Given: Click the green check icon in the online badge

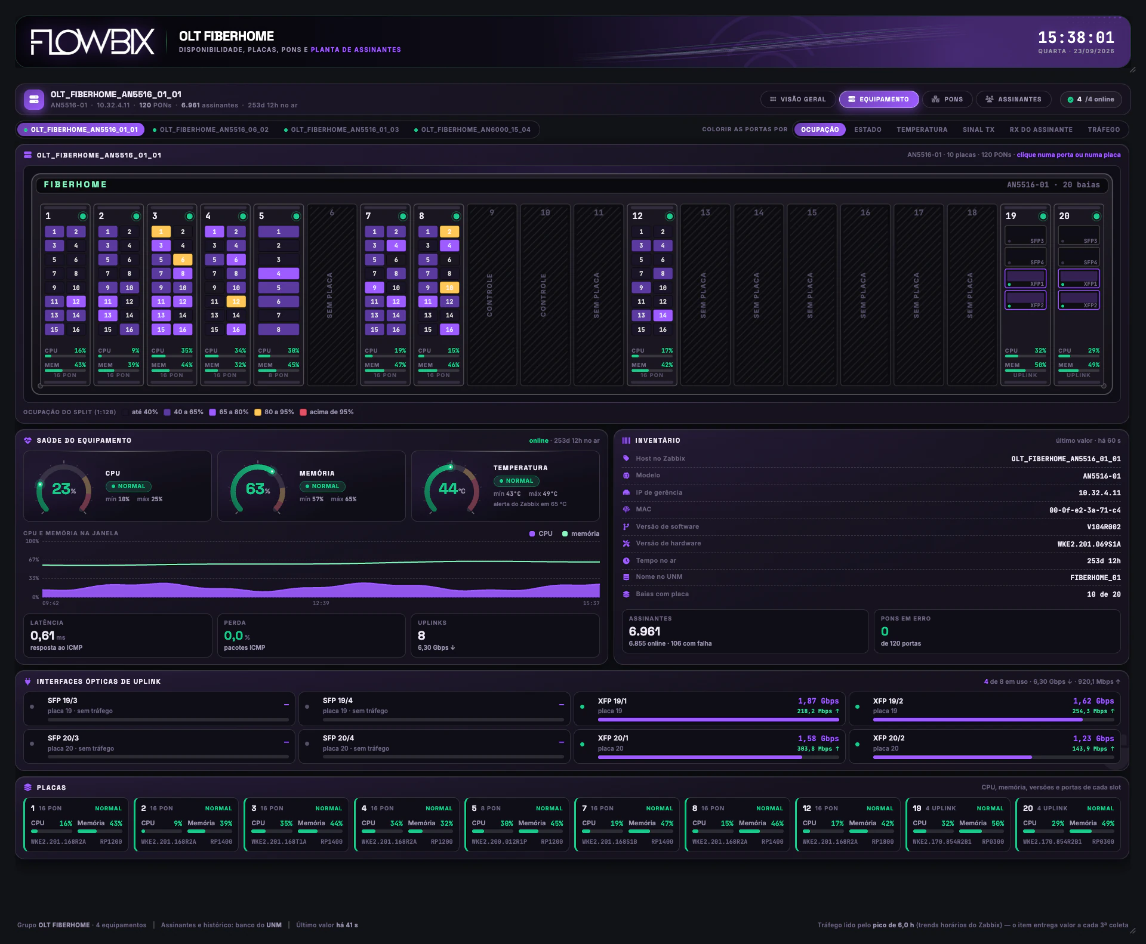Looking at the screenshot, I should 1070,100.
